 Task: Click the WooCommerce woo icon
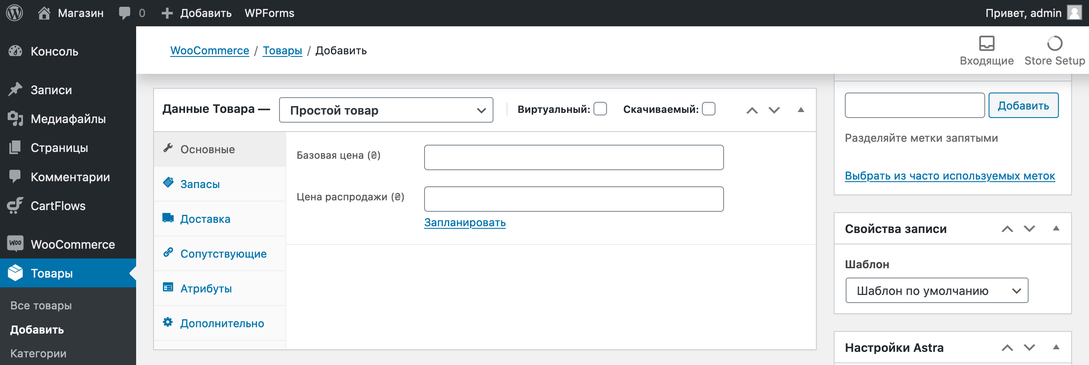click(x=15, y=244)
